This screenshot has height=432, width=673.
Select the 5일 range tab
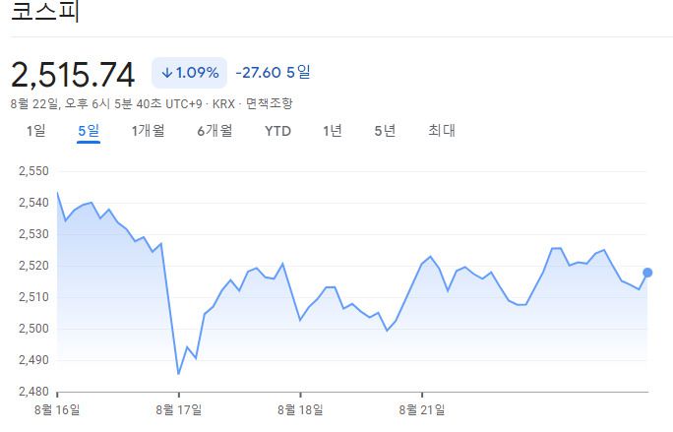[89, 131]
